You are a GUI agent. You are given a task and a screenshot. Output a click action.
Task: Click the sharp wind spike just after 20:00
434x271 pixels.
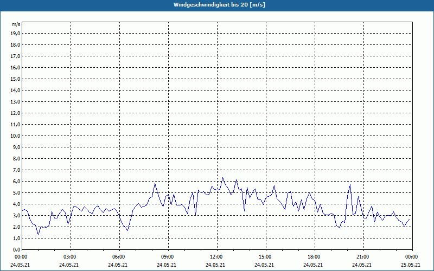(350, 185)
